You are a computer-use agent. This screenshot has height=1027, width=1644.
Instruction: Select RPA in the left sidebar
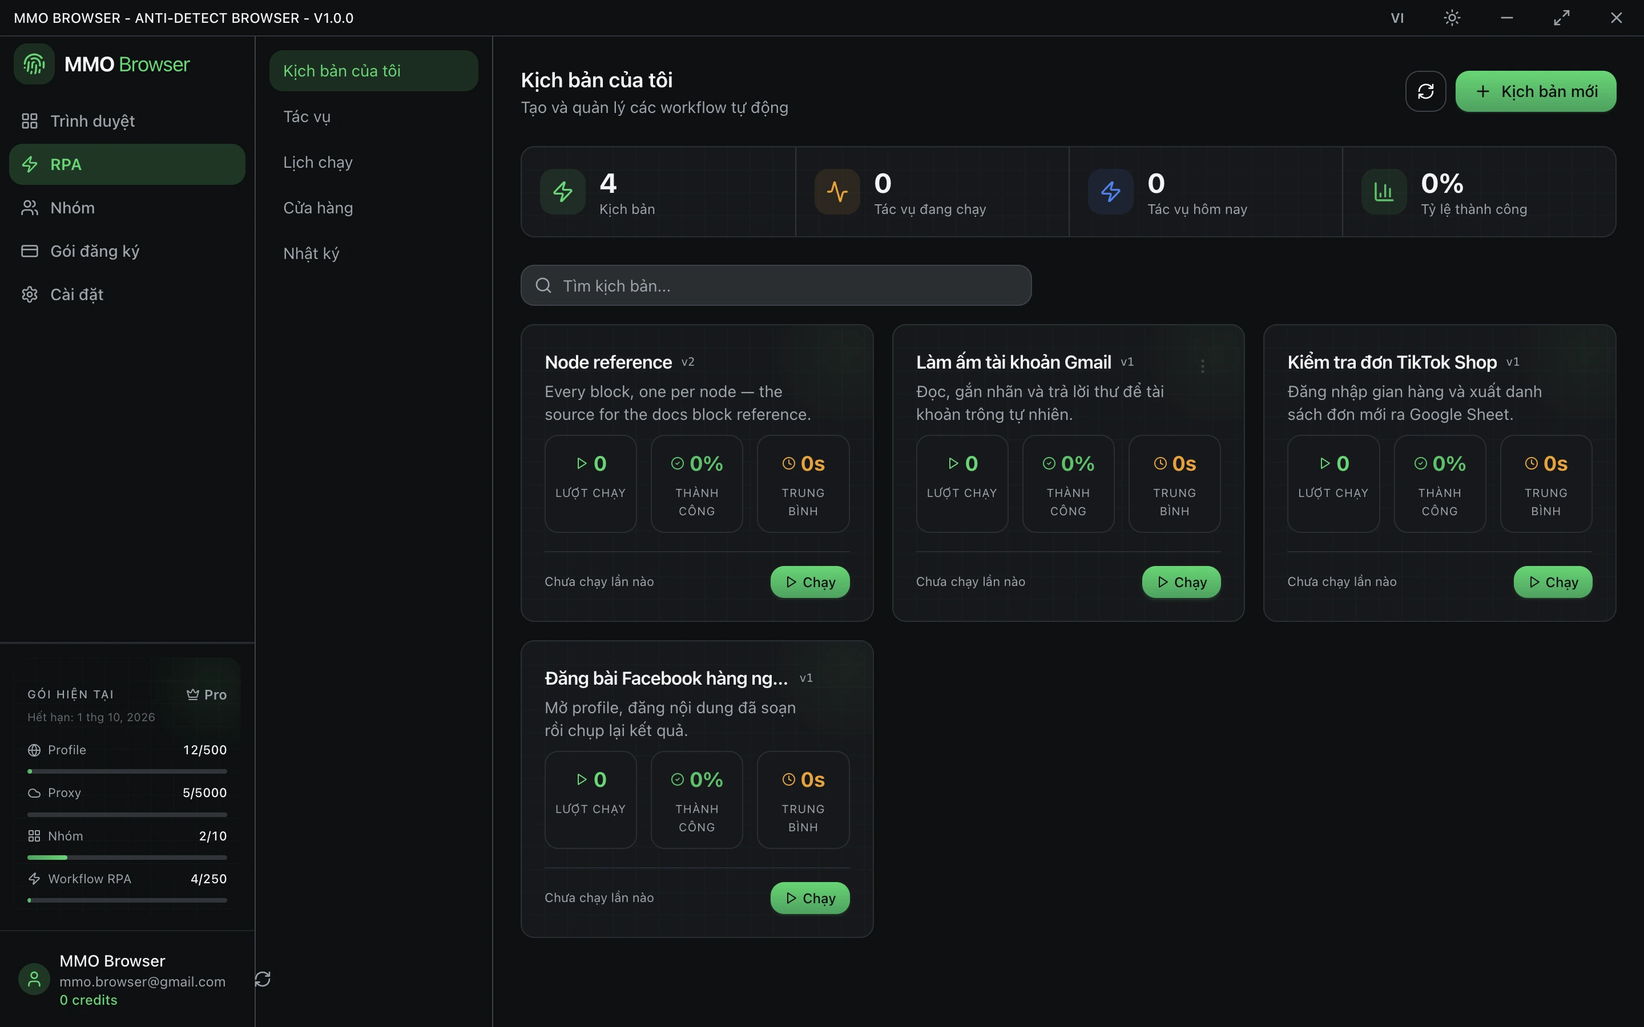click(127, 164)
